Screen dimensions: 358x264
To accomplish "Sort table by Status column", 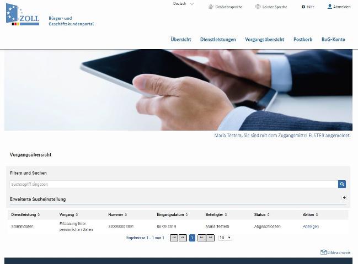I will 261,214.
